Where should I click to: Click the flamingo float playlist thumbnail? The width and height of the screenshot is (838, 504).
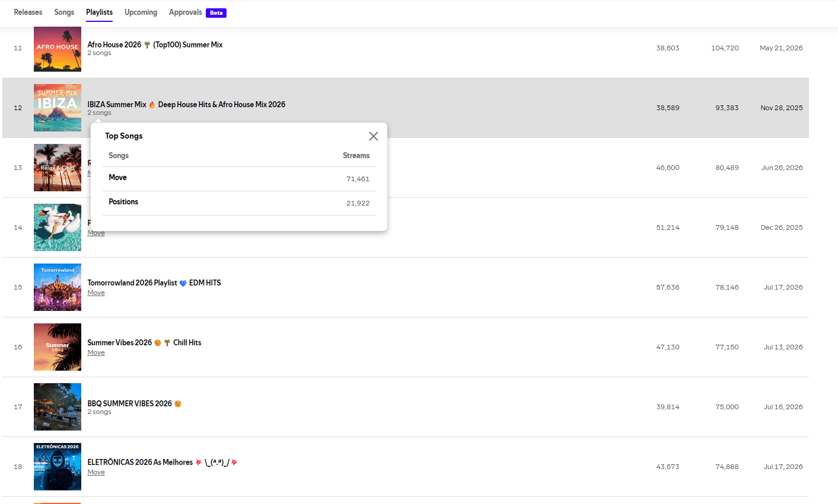(58, 227)
